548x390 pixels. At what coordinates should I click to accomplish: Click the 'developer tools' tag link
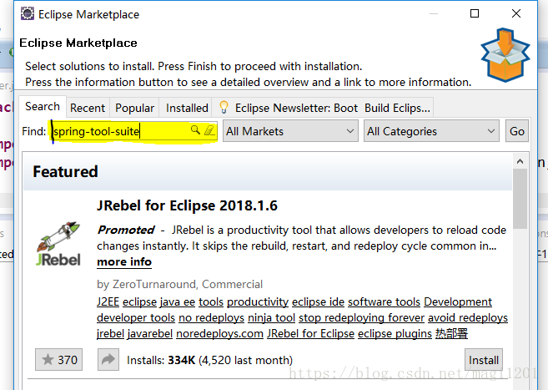coord(136,317)
